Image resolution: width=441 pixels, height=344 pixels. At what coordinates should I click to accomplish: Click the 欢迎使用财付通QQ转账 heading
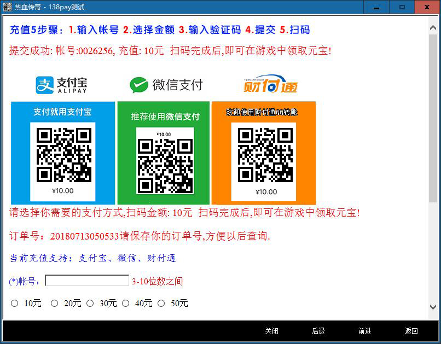tap(262, 112)
